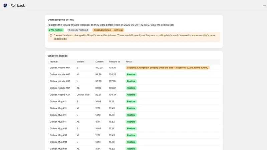Click the Variant column header
Viewport: 267px width, 150px height.
[80, 62]
